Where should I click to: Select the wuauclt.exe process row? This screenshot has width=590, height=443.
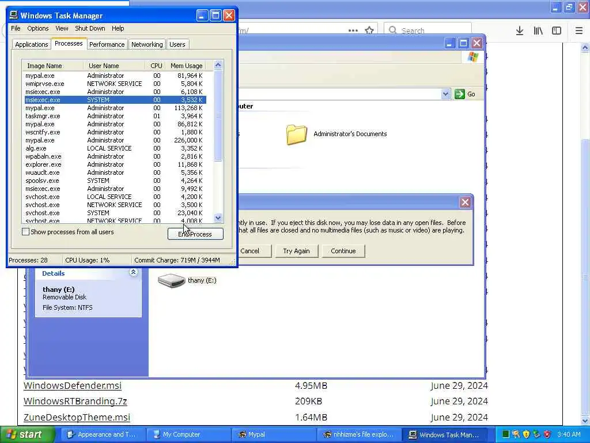115,172
